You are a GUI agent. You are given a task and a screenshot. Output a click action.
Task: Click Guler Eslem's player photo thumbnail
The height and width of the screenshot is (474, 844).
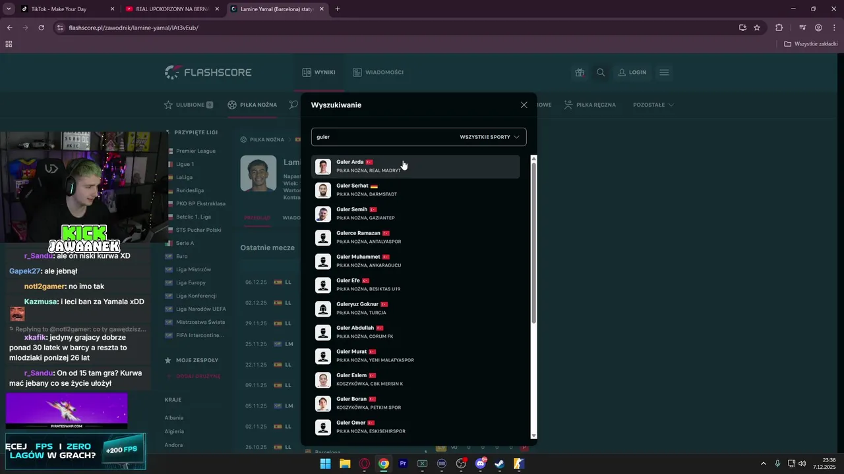pyautogui.click(x=323, y=380)
